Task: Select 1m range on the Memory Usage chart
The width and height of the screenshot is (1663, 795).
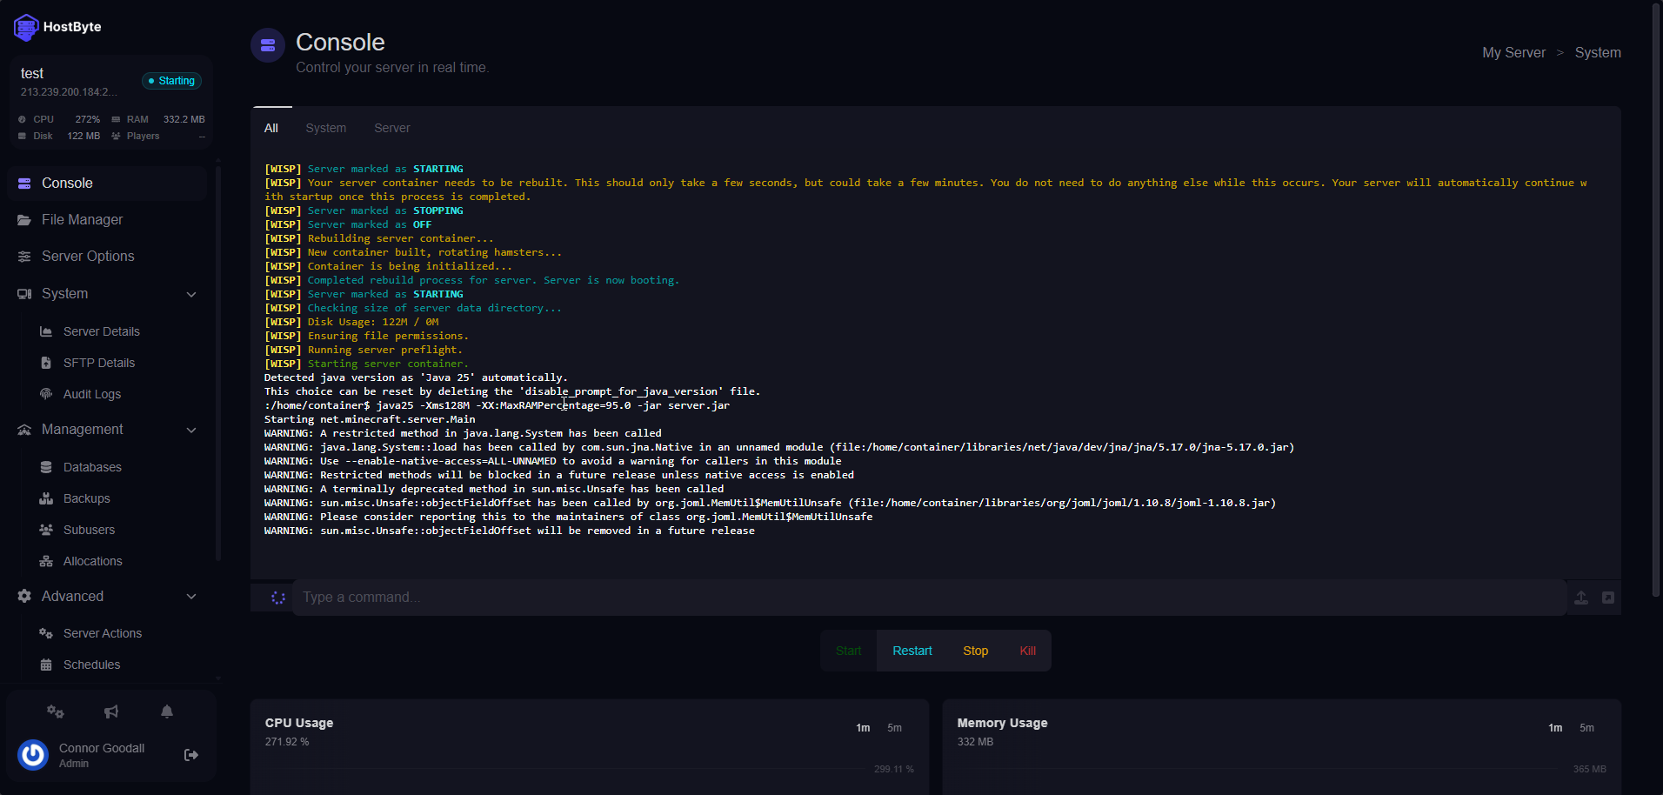Action: (1555, 728)
